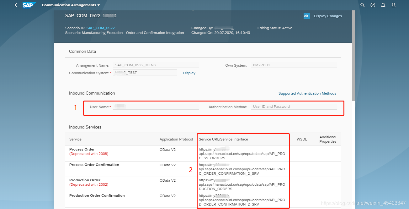Click the API_PRODUCTION_ORDERS URL
The height and width of the screenshot is (209, 409).
242,184
